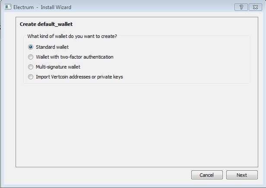The image size is (266, 188).
Task: Click the "Create default_wallet" heading
Action: point(46,24)
